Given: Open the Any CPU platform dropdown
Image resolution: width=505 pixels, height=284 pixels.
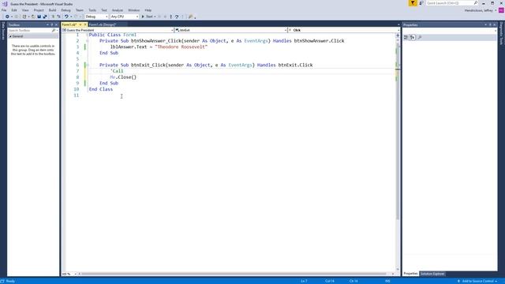Looking at the screenshot, I should [x=125, y=17].
